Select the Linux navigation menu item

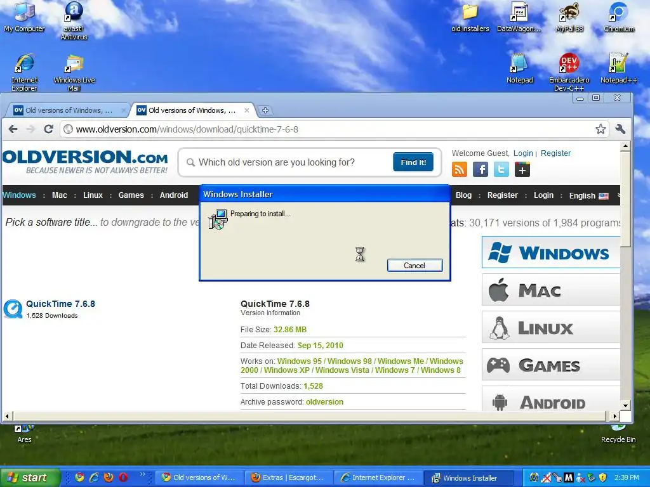pos(93,195)
